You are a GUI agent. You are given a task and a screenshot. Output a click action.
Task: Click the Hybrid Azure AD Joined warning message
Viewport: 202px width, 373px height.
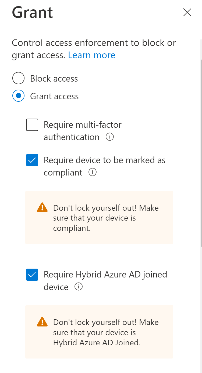[106, 332]
